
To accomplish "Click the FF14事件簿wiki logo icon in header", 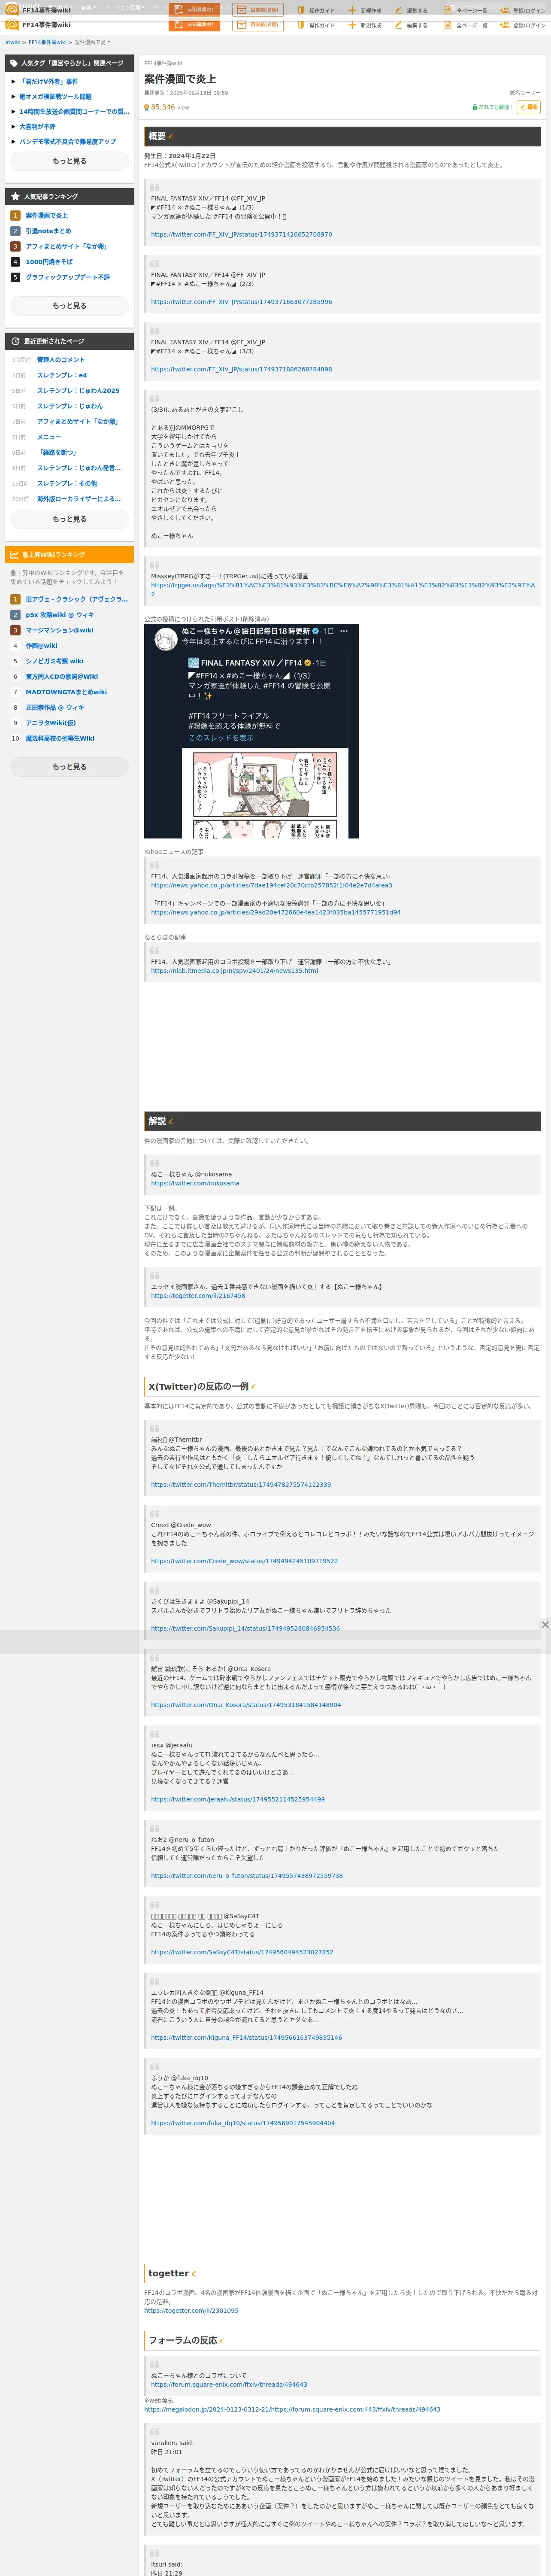I will [x=12, y=25].
